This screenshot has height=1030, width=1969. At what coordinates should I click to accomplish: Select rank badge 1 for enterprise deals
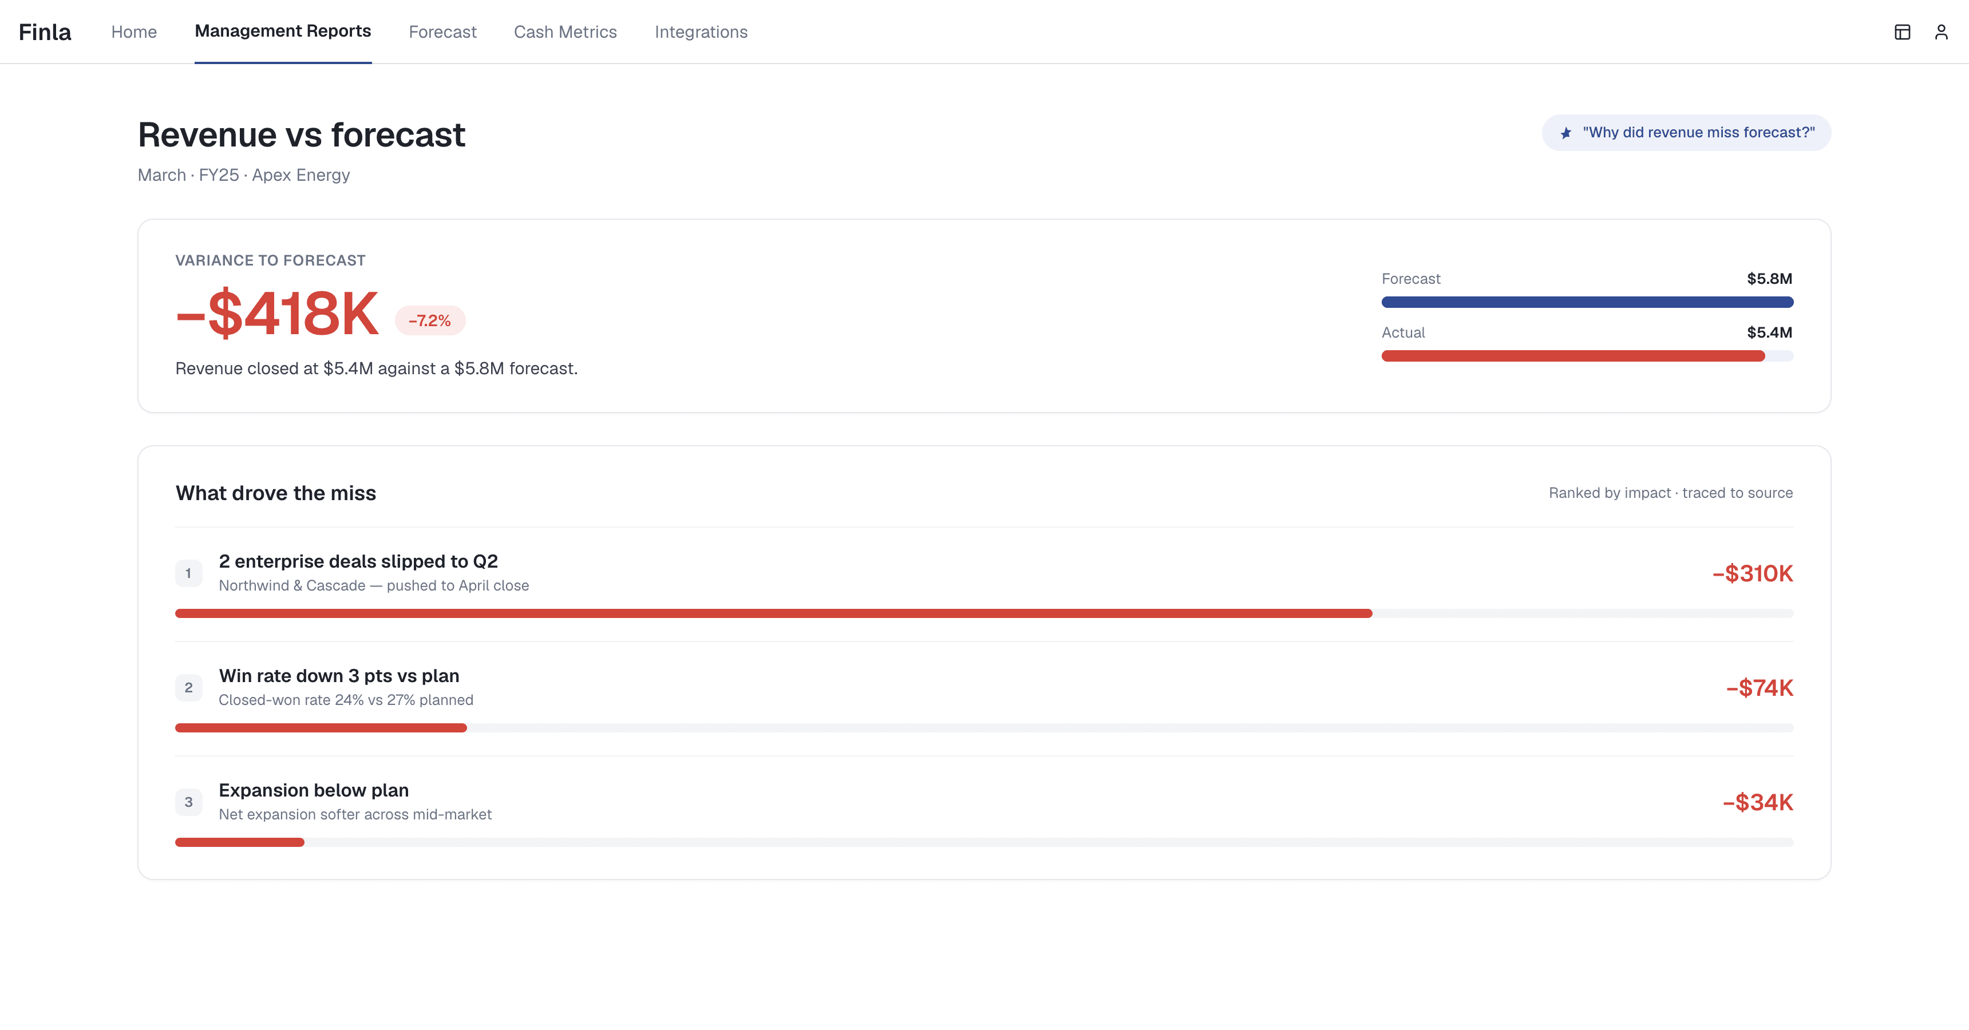pyautogui.click(x=188, y=573)
